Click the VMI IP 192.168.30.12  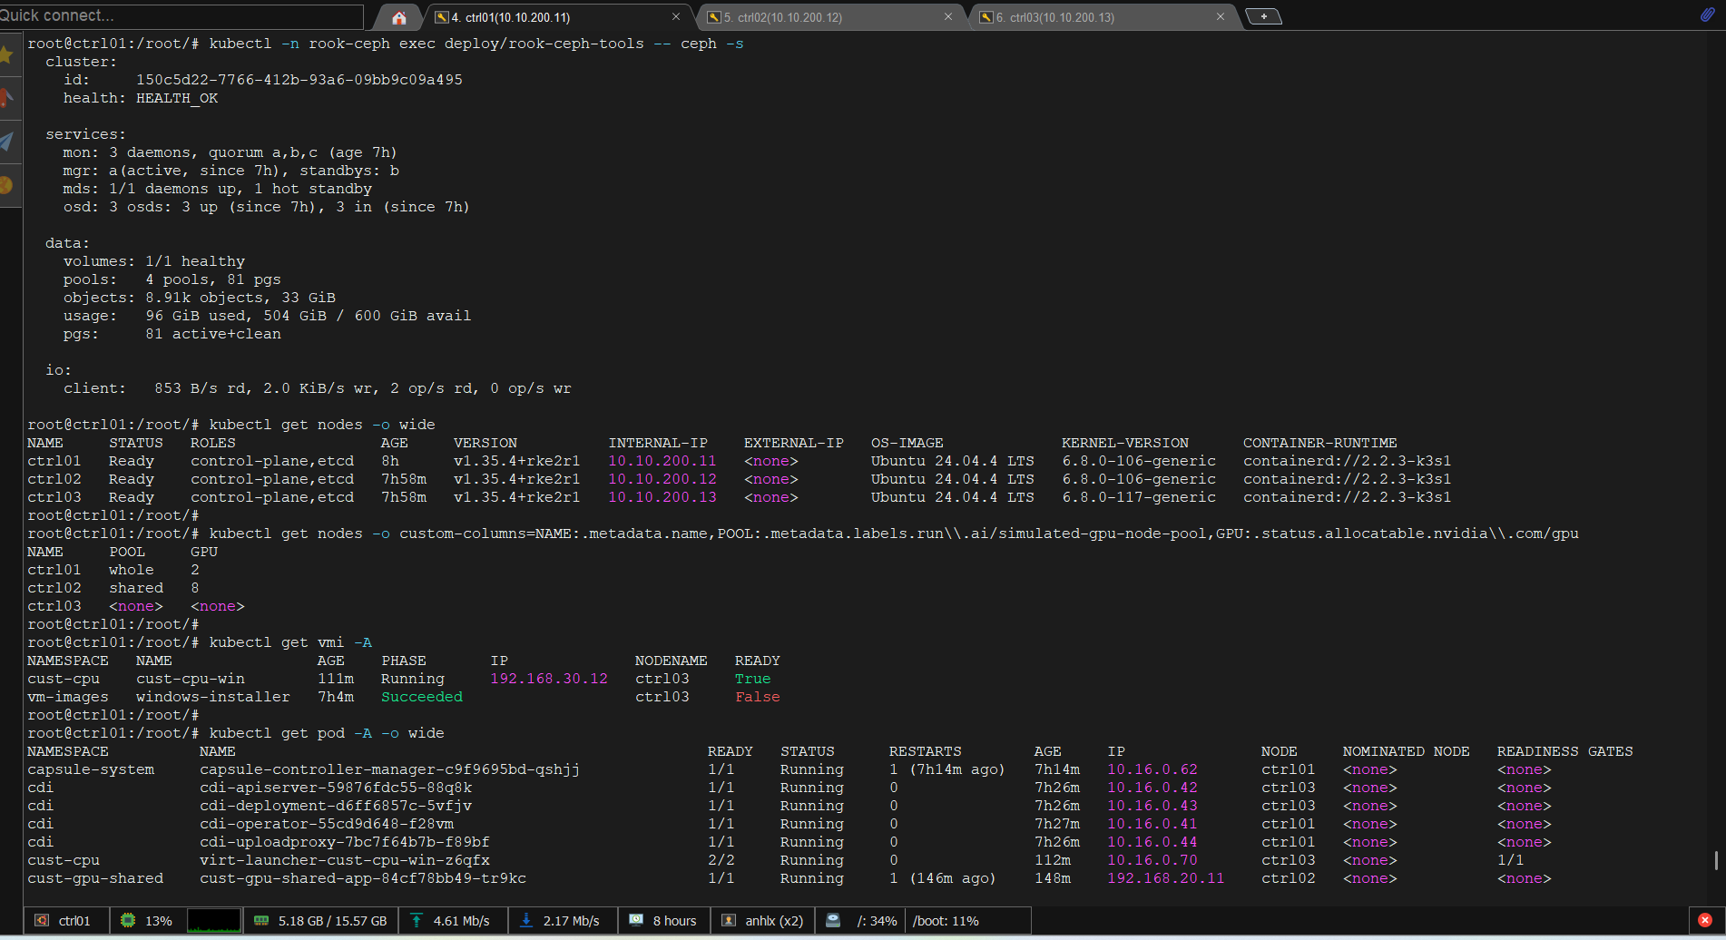(549, 679)
